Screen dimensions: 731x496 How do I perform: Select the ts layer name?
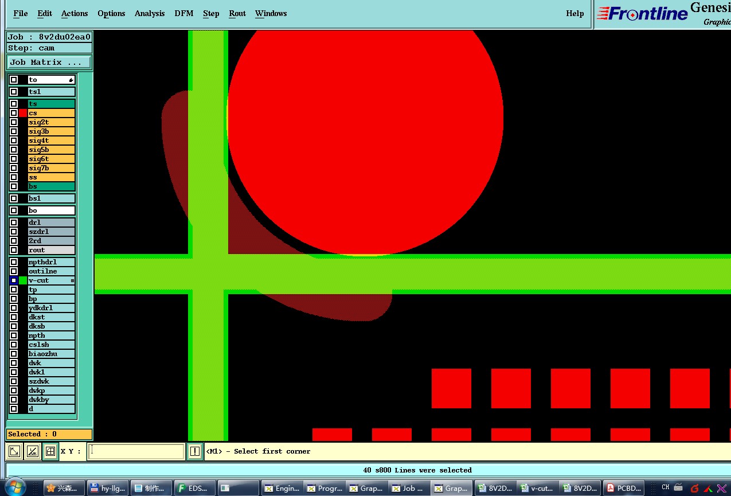tap(52, 104)
